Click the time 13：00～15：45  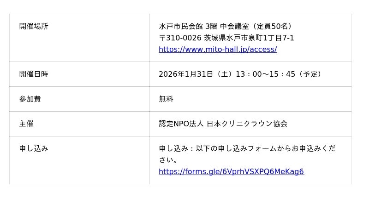[x=265, y=74]
